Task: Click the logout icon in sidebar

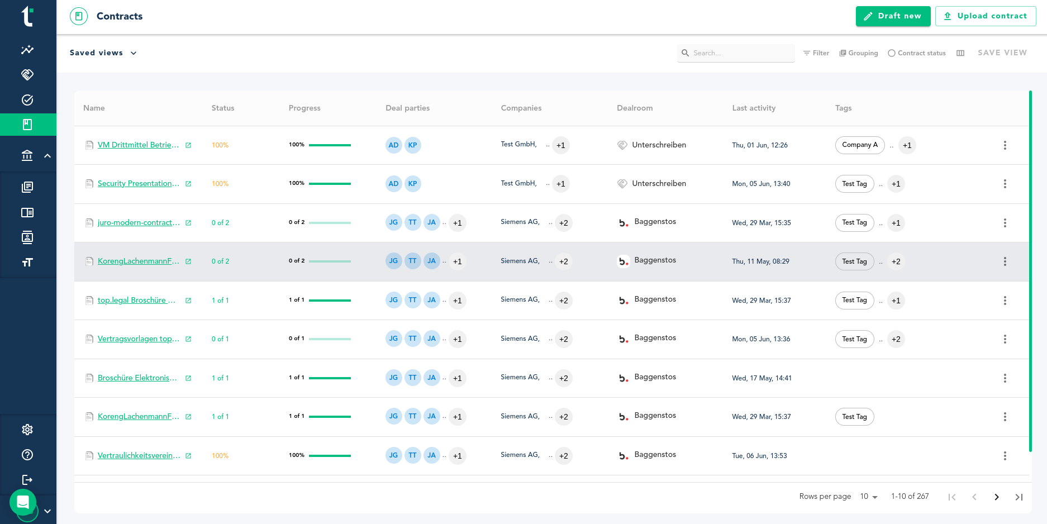Action: [27, 480]
